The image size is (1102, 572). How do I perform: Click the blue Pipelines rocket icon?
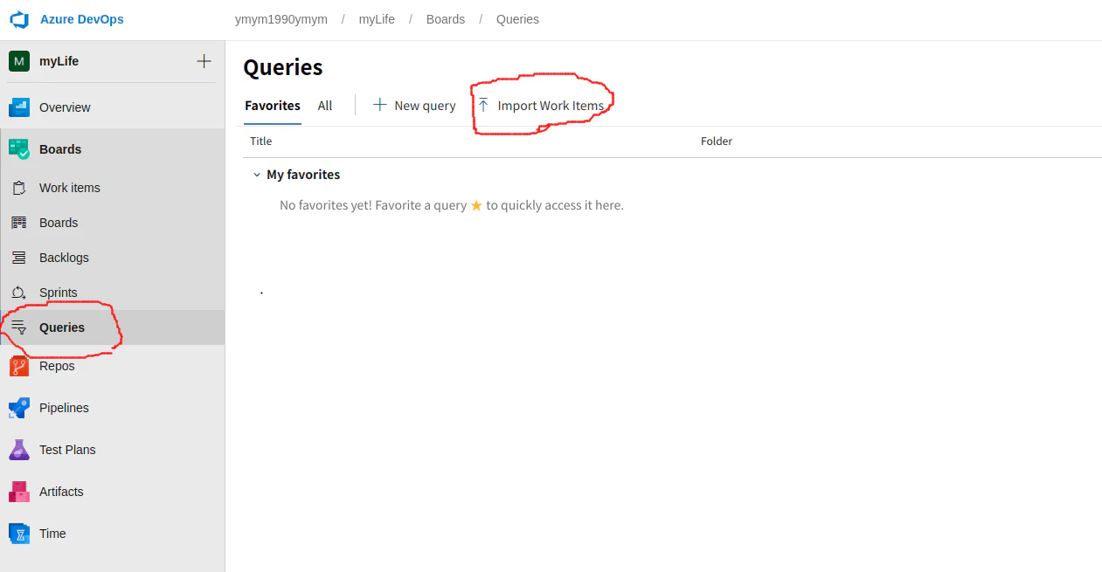(x=19, y=408)
